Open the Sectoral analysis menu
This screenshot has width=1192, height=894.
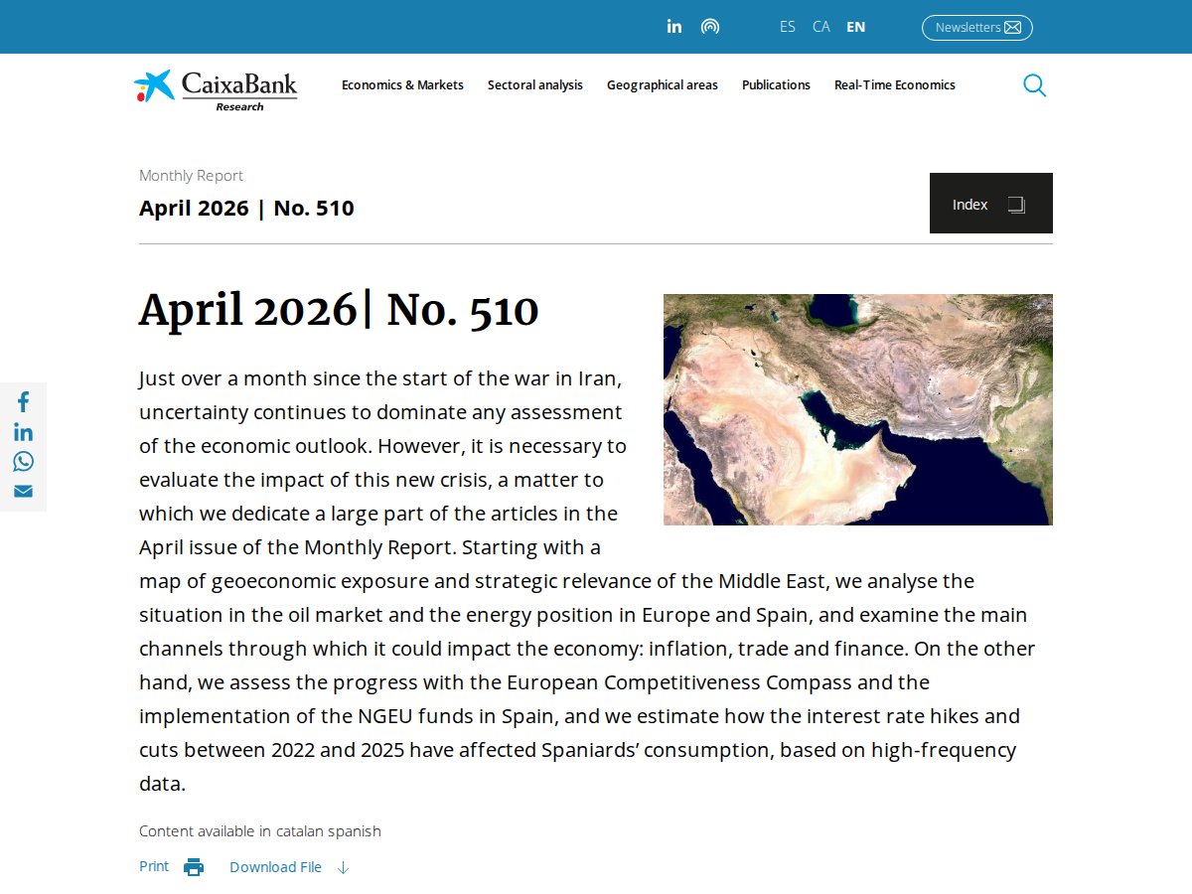[535, 85]
